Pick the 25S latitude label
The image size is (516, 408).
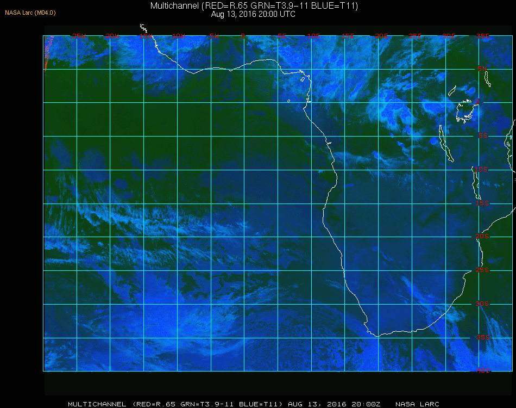pyautogui.click(x=482, y=270)
